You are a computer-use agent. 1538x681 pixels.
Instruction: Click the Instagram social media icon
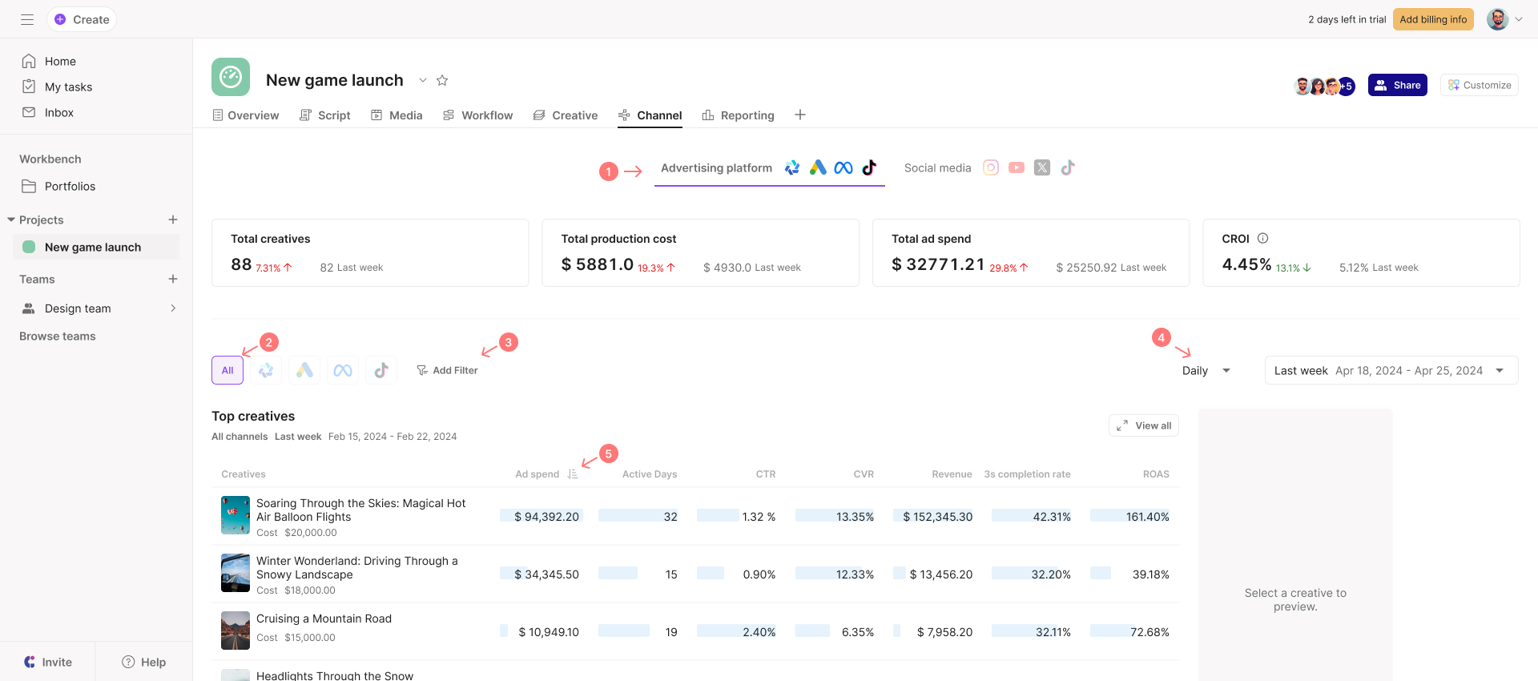click(991, 167)
